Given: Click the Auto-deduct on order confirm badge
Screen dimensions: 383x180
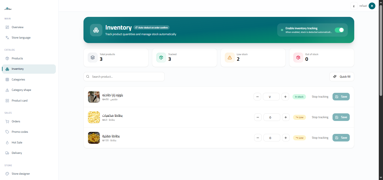Looking at the screenshot, I should 151,28.
